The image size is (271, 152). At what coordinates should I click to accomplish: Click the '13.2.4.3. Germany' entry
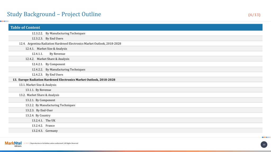44,131
